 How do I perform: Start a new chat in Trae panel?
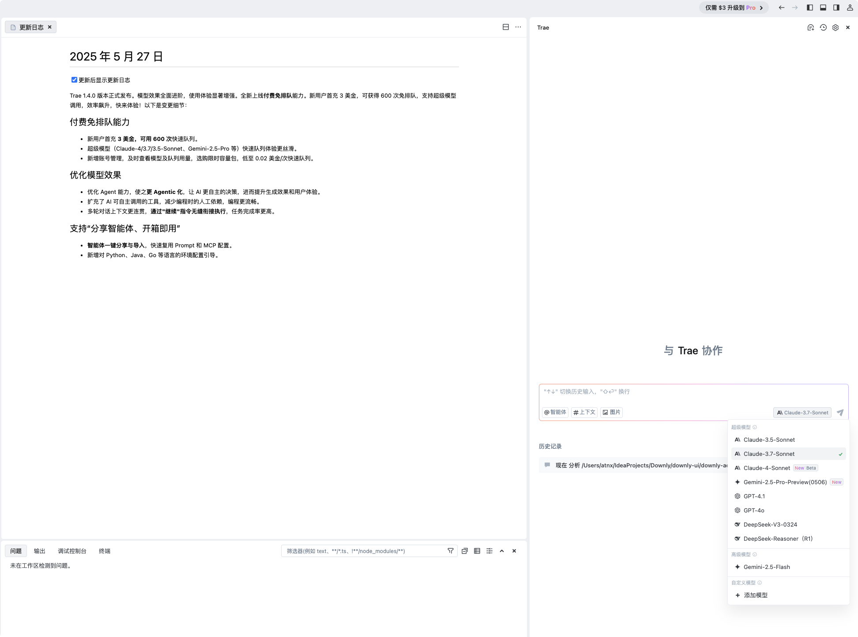pyautogui.click(x=811, y=27)
